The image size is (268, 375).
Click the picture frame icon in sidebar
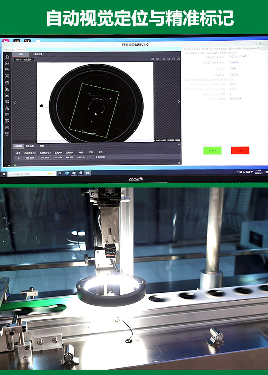click(x=7, y=115)
